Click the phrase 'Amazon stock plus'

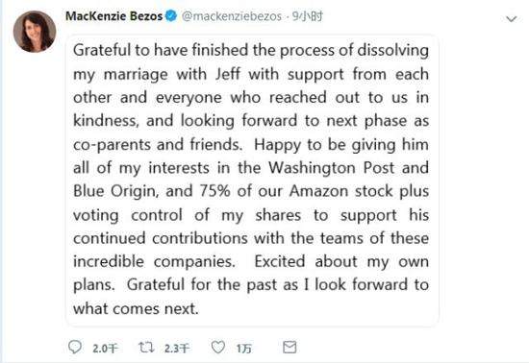click(x=359, y=191)
